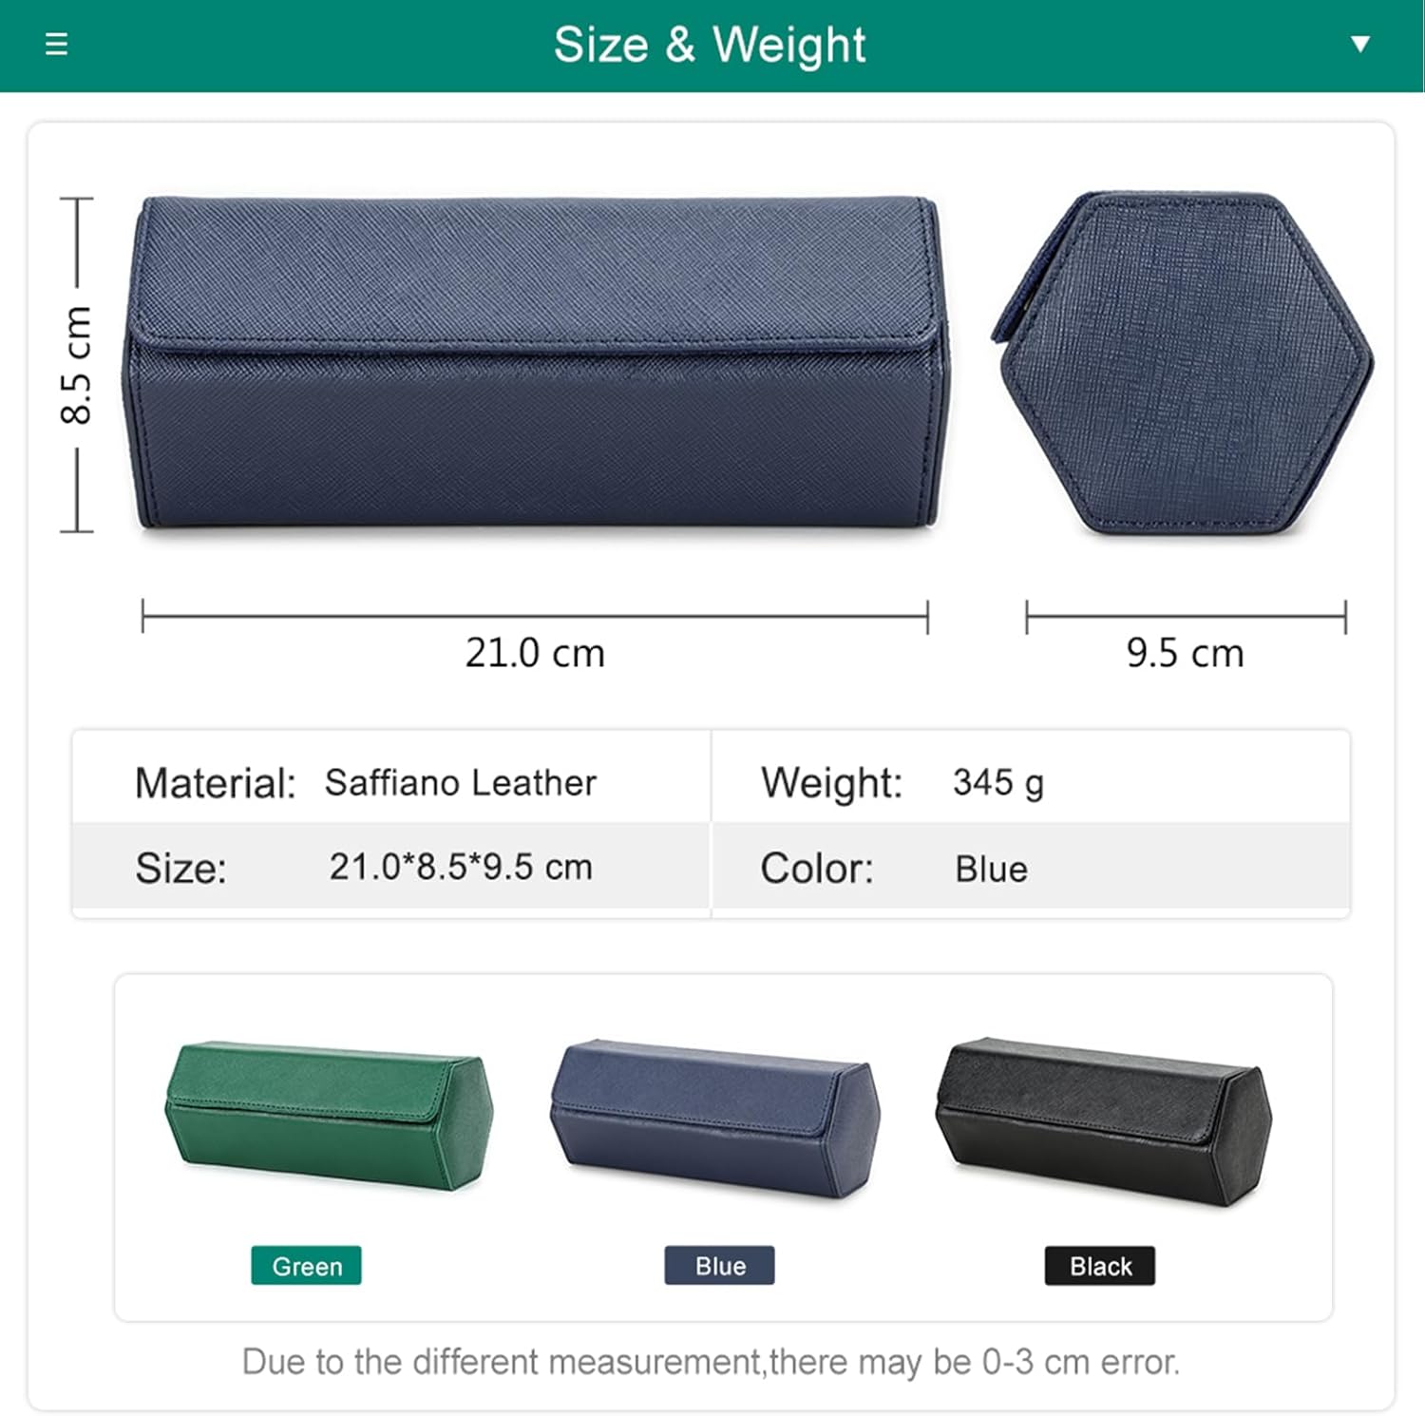Select the Black color label
This screenshot has height=1416, width=1425.
coord(1100,1266)
